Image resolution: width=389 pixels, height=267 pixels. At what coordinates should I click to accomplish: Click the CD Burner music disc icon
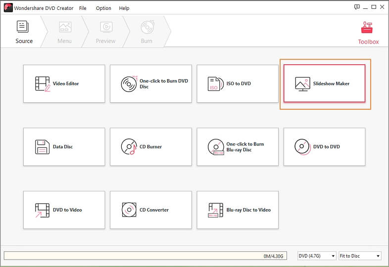pyautogui.click(x=129, y=146)
